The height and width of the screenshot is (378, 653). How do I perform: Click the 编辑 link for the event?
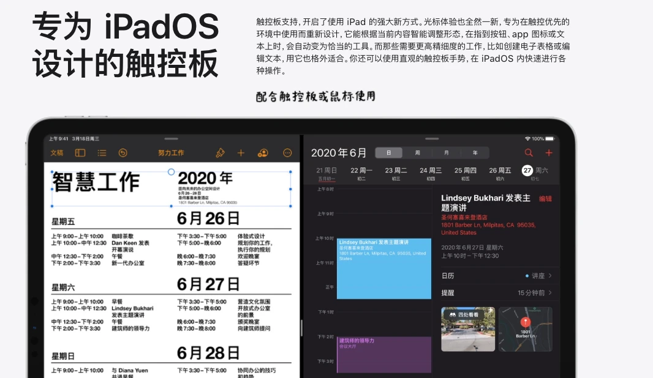coord(545,199)
